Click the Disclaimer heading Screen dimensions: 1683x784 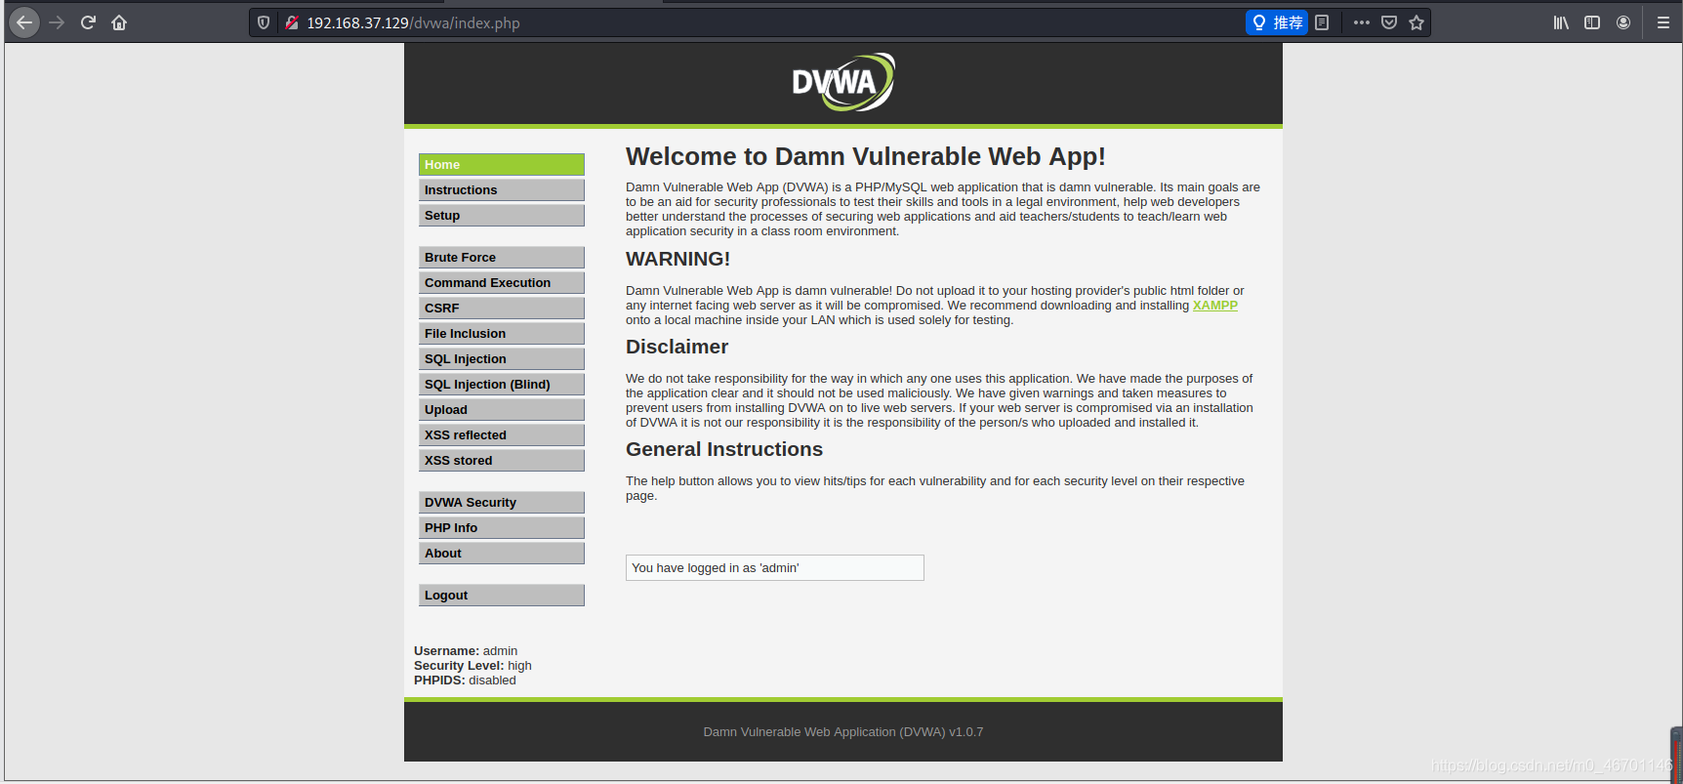pyautogui.click(x=677, y=347)
